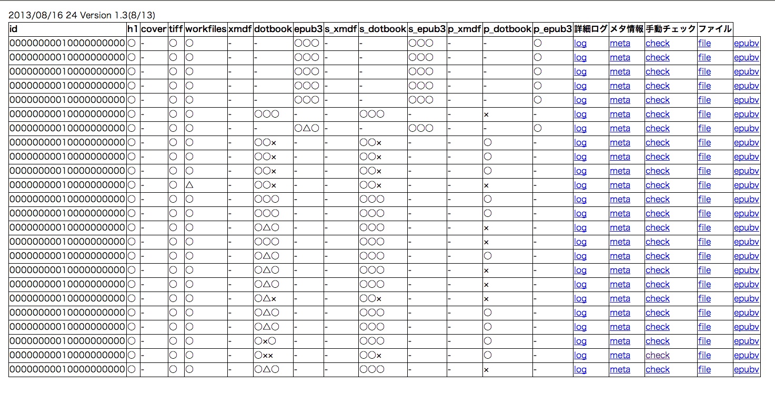Image resolution: width=775 pixels, height=416 pixels.
Task: Open the log link in the last row
Action: click(580, 370)
